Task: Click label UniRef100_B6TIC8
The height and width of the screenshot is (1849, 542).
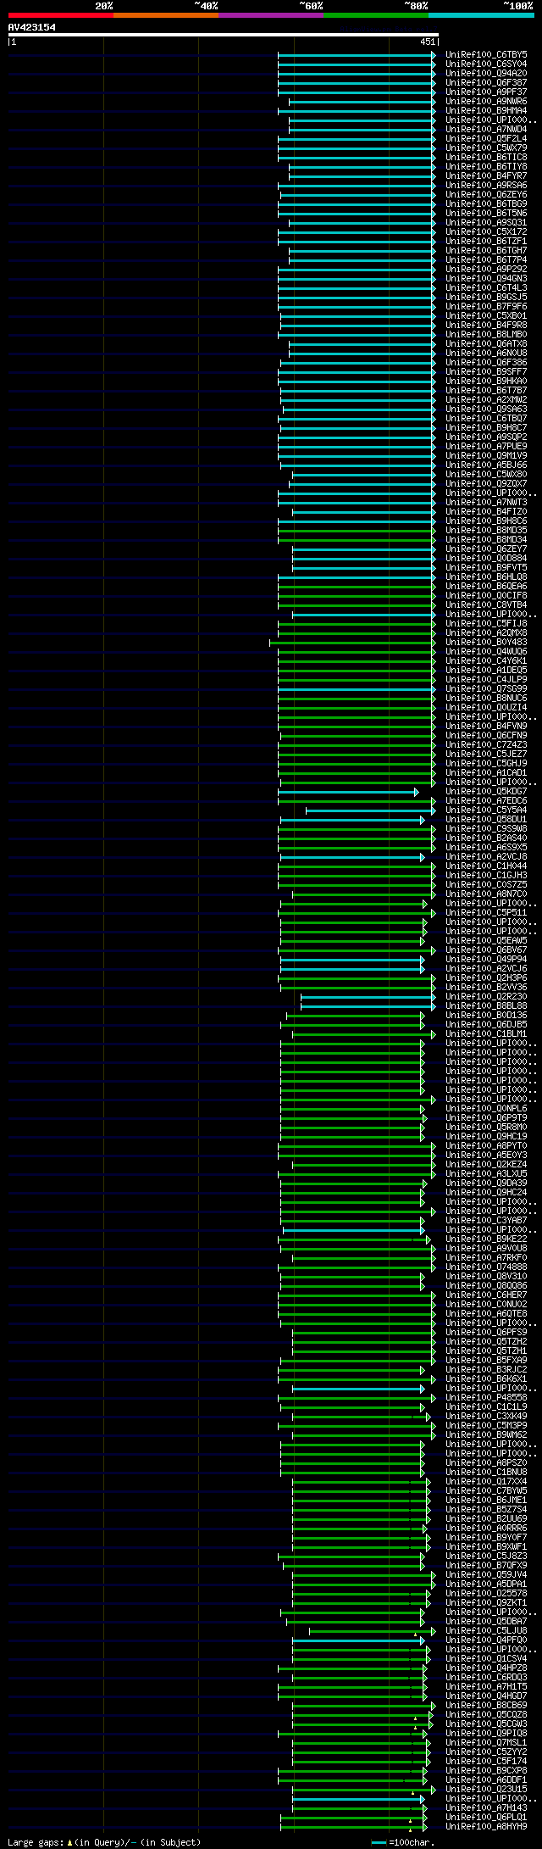Action: click(486, 157)
